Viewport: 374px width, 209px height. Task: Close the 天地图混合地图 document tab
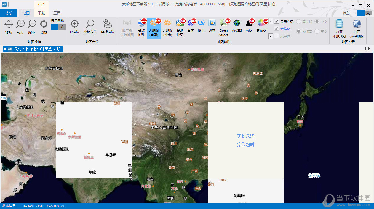click(5, 49)
